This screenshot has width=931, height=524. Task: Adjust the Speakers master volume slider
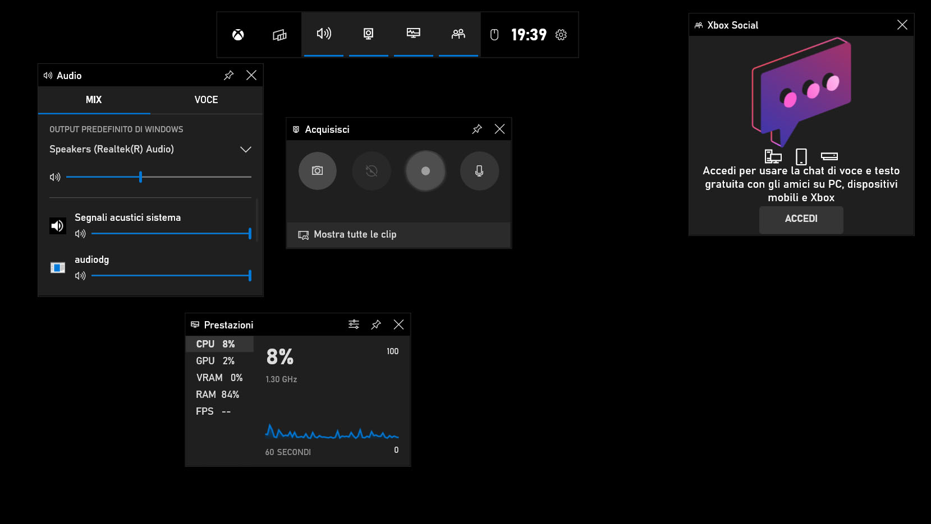[159, 177]
